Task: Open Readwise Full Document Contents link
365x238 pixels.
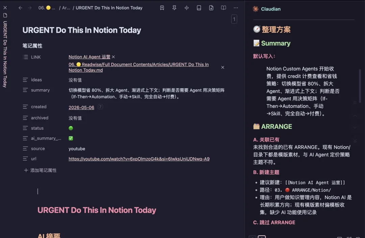Action: click(x=139, y=67)
